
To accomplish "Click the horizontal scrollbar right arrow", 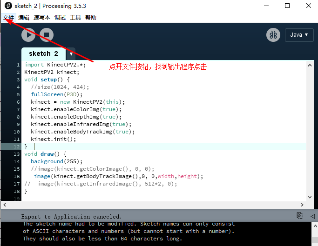I will tap(302, 205).
